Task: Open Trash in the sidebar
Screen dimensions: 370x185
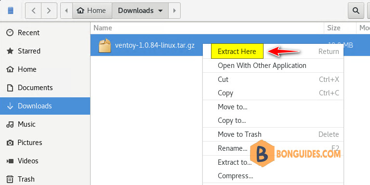Action: pyautogui.click(x=45, y=179)
